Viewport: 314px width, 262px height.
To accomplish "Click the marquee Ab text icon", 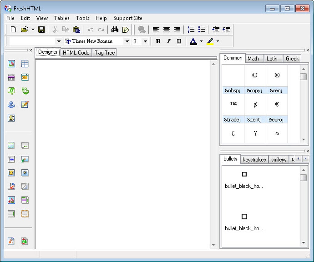I will coord(24,241).
